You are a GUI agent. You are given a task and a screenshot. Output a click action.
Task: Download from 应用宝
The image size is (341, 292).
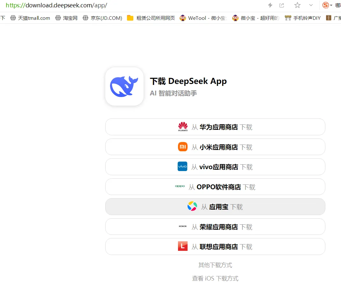[215, 207]
